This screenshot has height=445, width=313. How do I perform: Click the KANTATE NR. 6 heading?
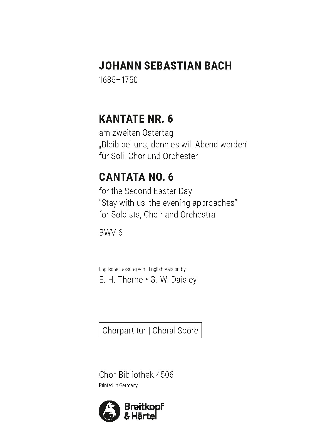[x=136, y=119]
